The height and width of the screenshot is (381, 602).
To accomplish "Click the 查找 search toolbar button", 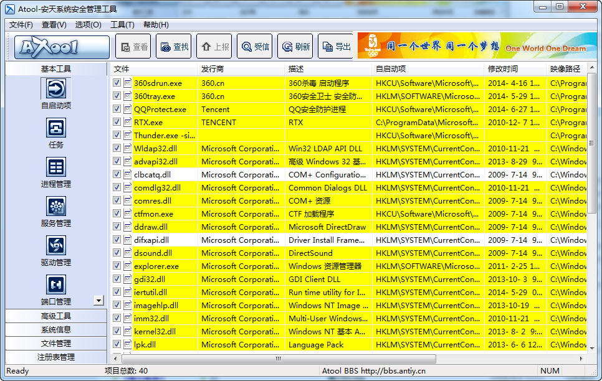I will point(173,47).
